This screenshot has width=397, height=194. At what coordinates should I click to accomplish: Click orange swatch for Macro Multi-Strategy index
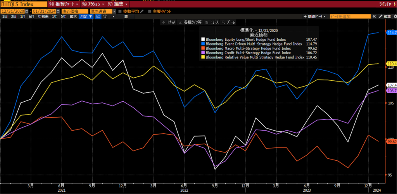point(203,48)
